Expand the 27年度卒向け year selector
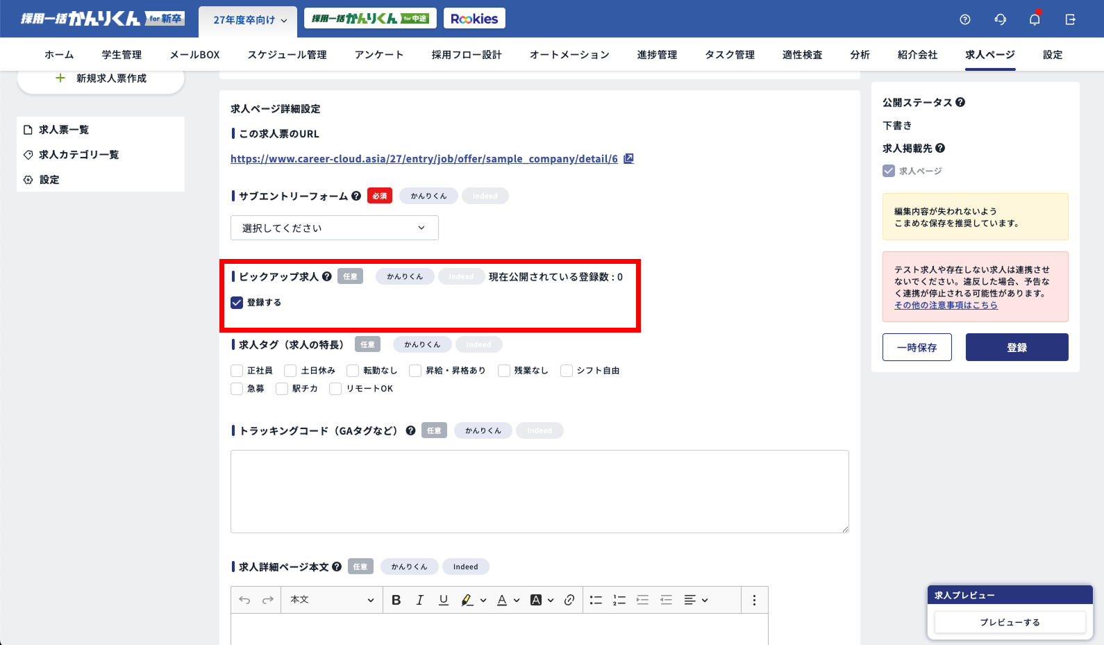1104x645 pixels. click(x=249, y=20)
